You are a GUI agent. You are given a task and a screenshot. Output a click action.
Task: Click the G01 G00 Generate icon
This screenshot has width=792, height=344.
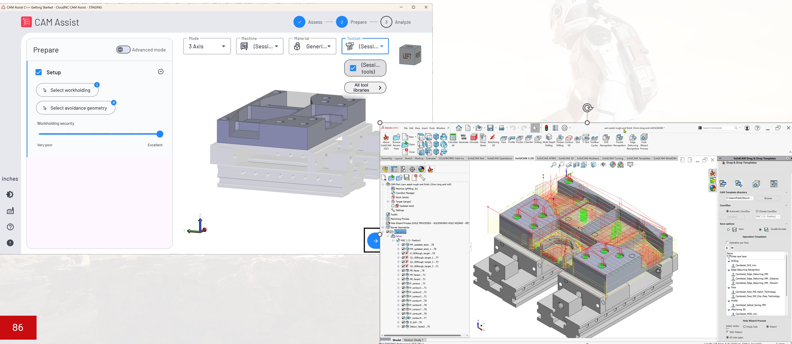(463, 139)
